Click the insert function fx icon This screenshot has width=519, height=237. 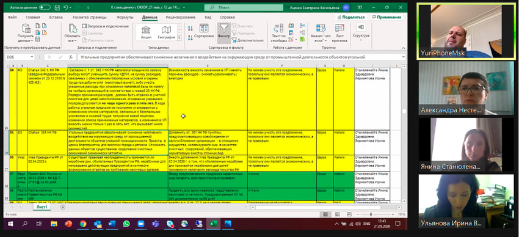pos(70,57)
